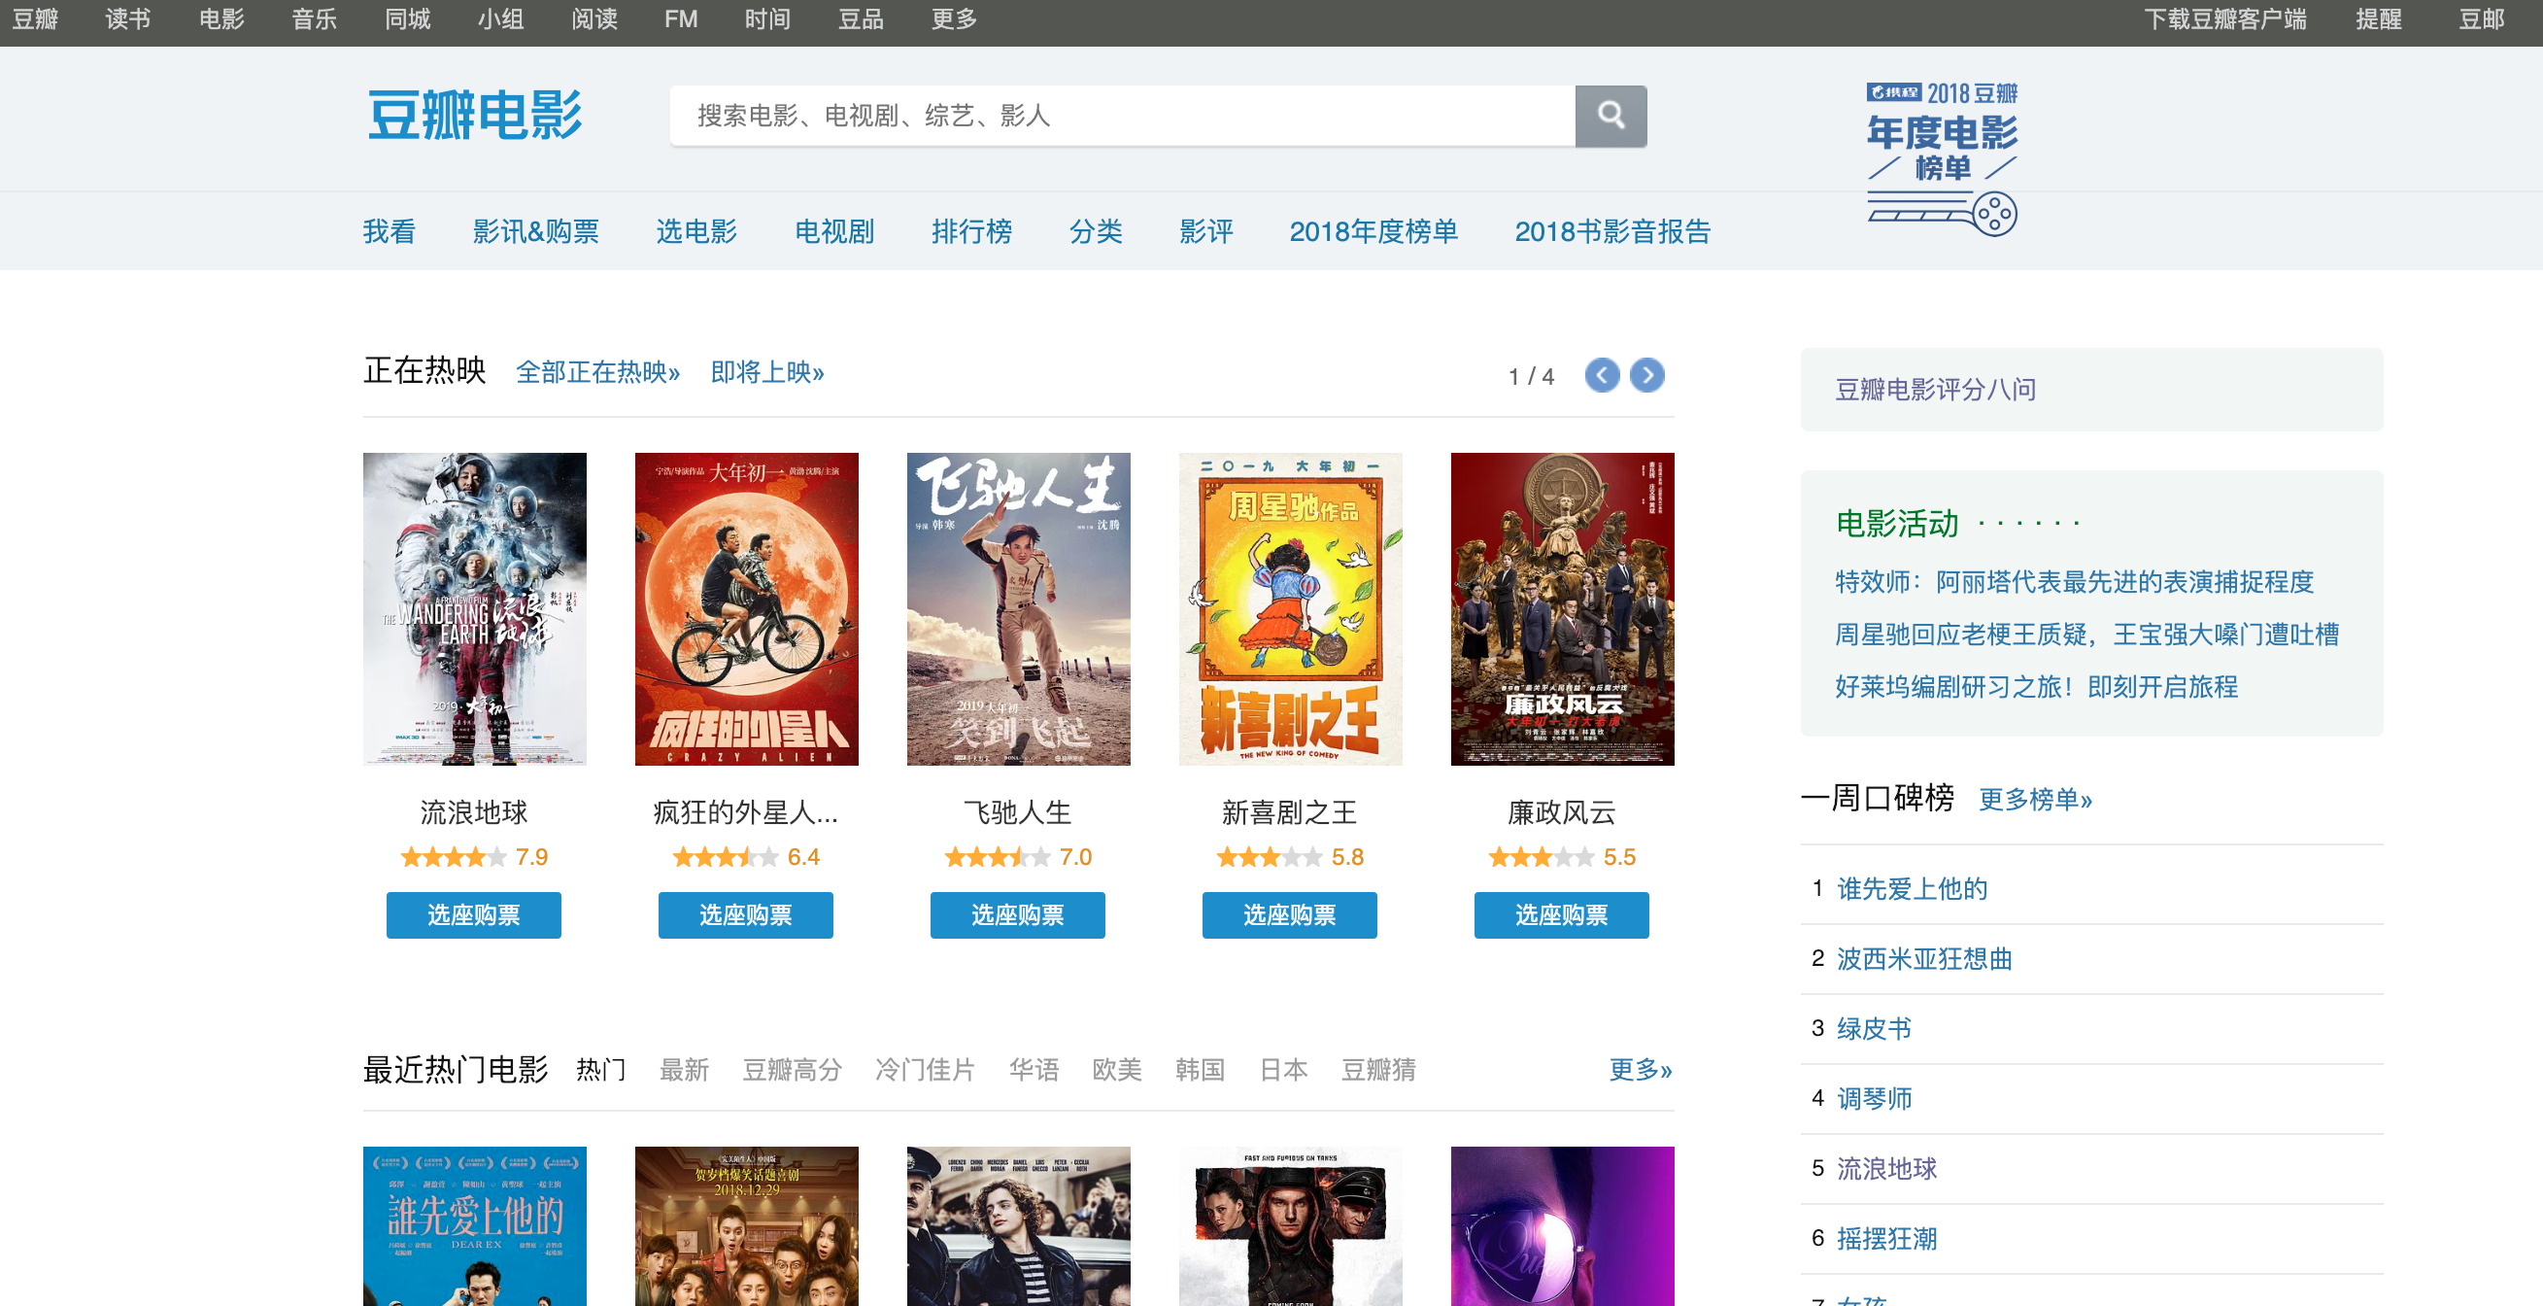Select the 冷门佳片 filter tab
Viewport: 2543px width, 1306px height.
click(924, 1069)
